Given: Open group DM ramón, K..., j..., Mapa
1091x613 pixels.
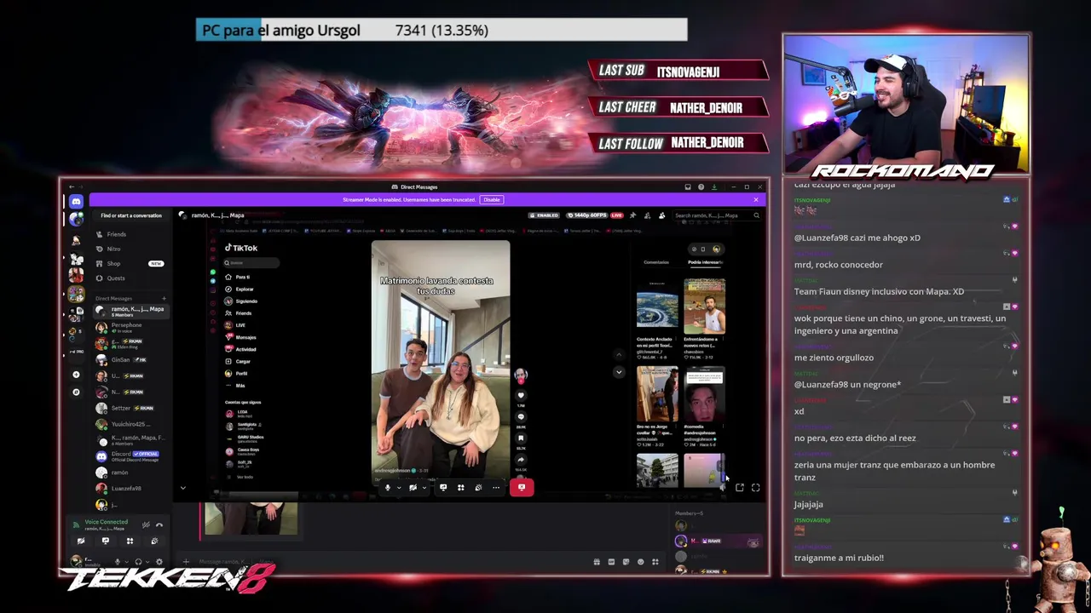Looking at the screenshot, I should pyautogui.click(x=130, y=312).
